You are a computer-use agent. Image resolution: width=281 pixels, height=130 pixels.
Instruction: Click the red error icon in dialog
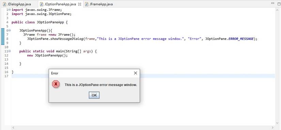click(56, 84)
